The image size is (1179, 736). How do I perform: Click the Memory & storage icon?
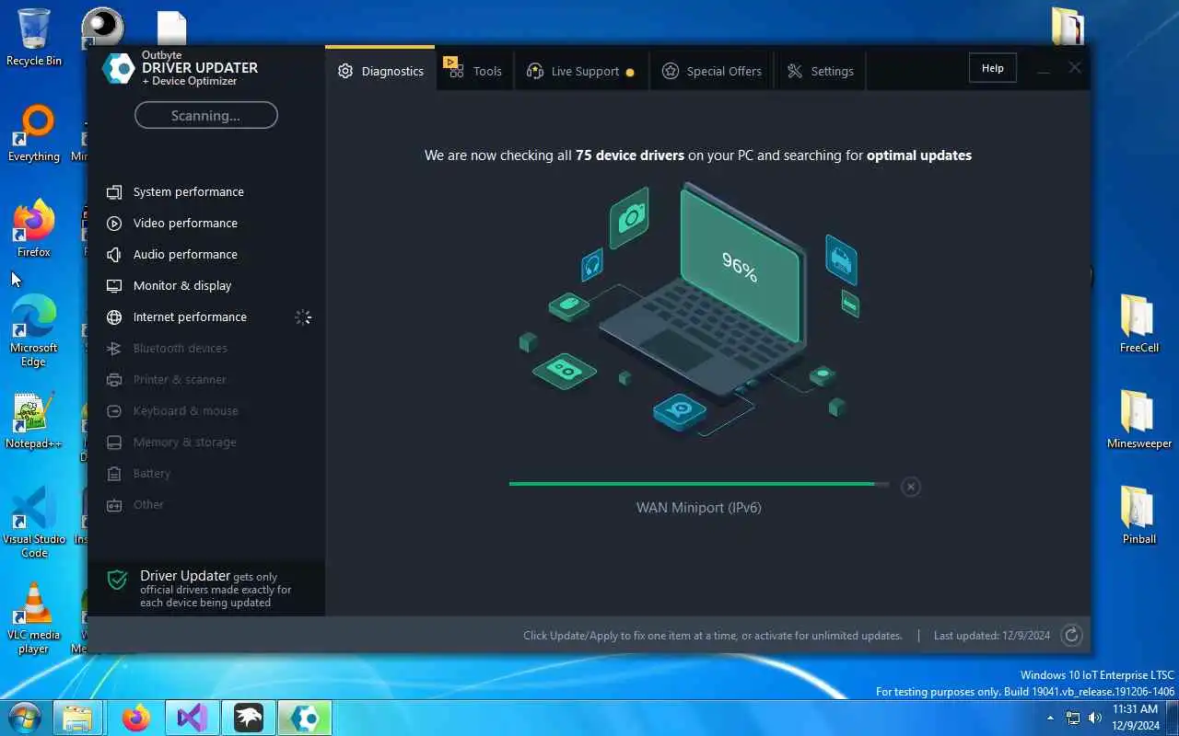click(x=114, y=442)
